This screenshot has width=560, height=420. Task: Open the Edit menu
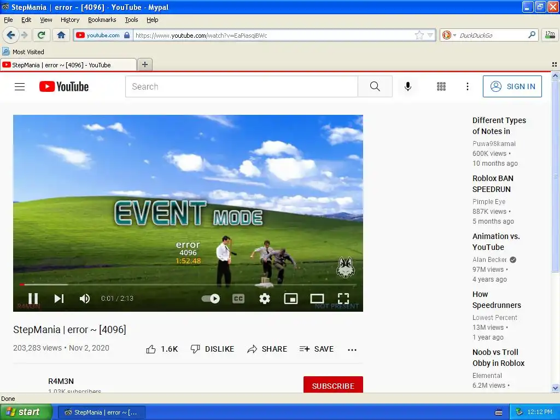26,20
